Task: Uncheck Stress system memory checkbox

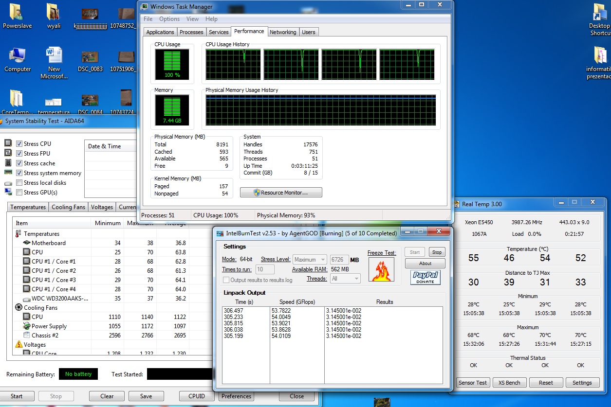Action: tap(19, 173)
